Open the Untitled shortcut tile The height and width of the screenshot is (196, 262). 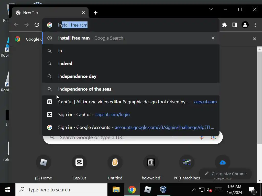pos(115,167)
